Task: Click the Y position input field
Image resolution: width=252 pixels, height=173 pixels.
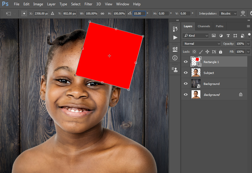Action: [70, 14]
